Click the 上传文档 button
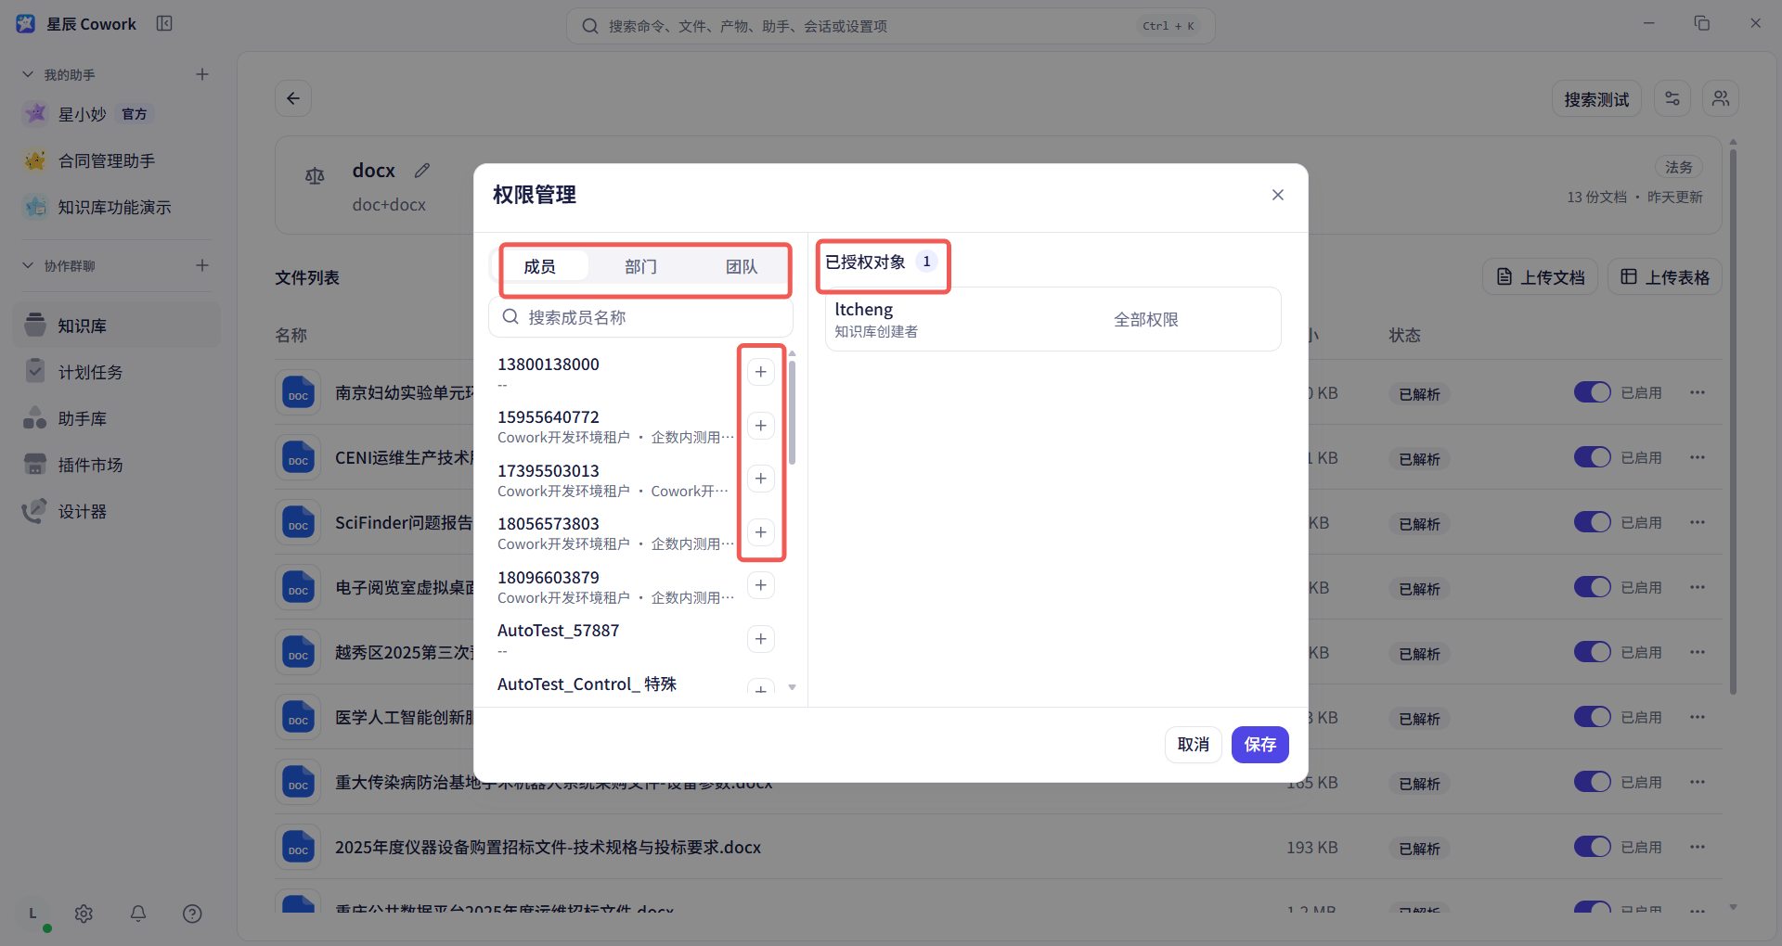The height and width of the screenshot is (946, 1782). tap(1540, 277)
